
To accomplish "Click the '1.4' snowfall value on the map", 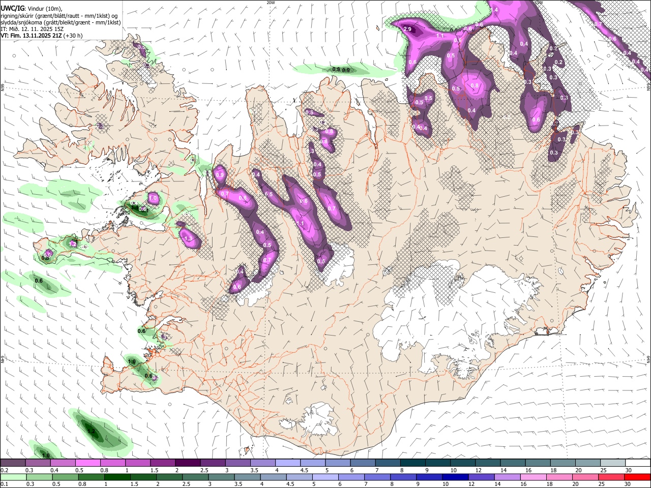I will (494, 10).
